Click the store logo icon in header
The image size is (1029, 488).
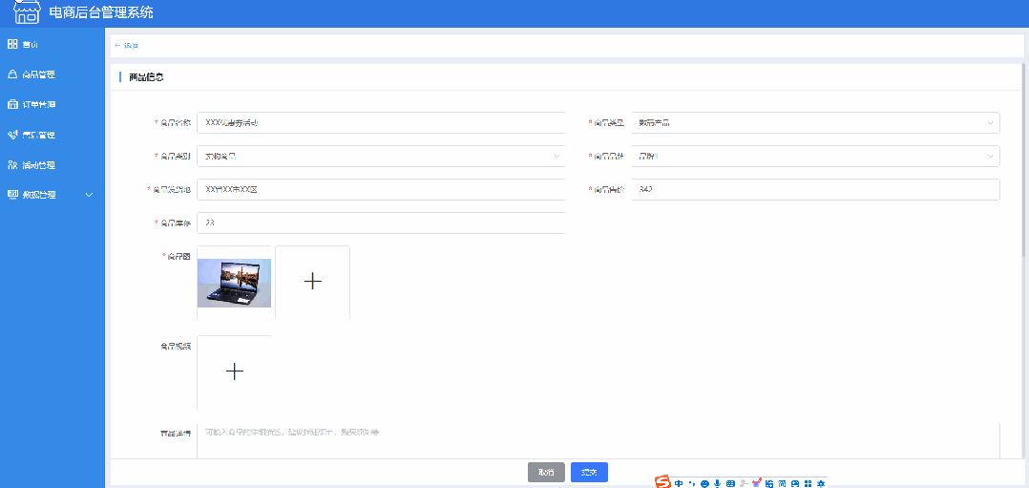28,12
